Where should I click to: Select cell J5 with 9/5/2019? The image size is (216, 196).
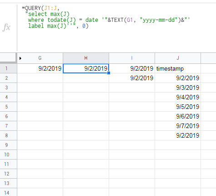(178, 107)
